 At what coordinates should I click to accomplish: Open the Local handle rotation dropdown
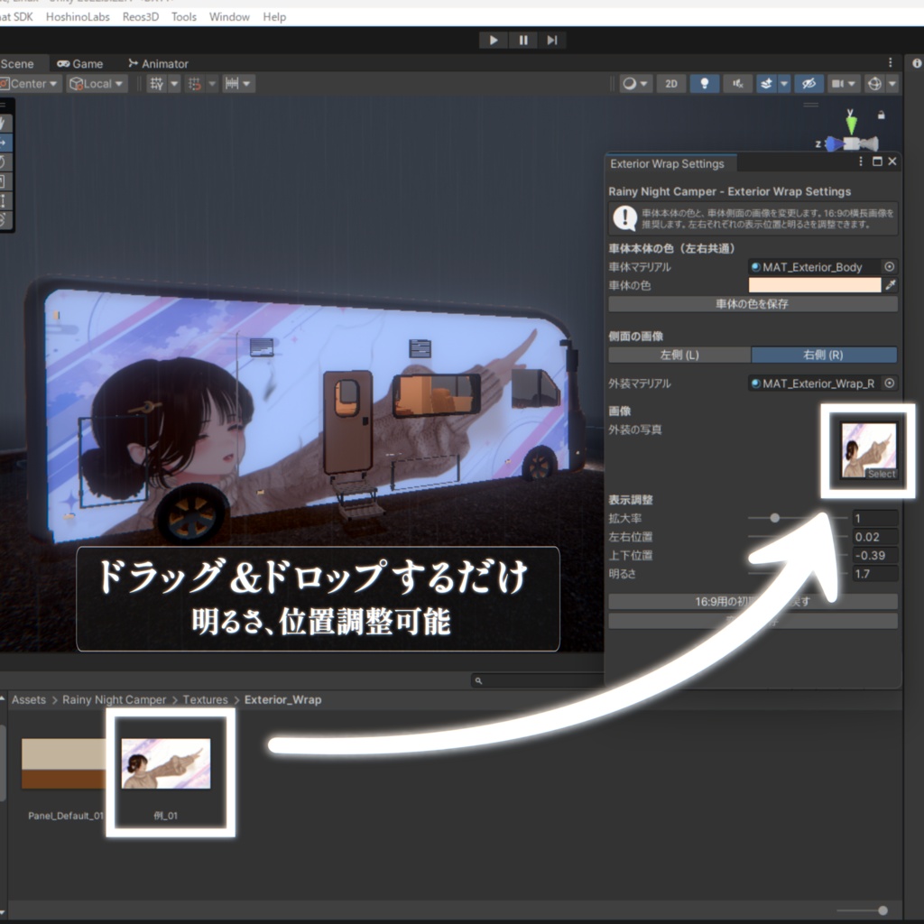pos(97,84)
